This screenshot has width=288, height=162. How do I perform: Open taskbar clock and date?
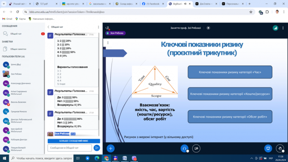point(280,158)
